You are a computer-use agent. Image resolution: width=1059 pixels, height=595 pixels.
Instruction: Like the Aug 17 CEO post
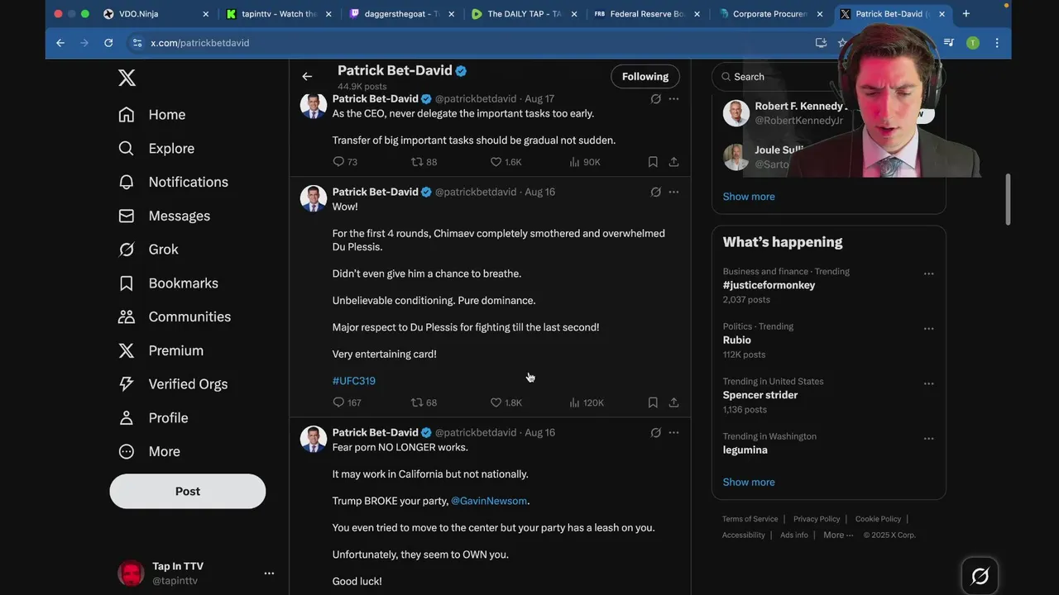(x=506, y=162)
